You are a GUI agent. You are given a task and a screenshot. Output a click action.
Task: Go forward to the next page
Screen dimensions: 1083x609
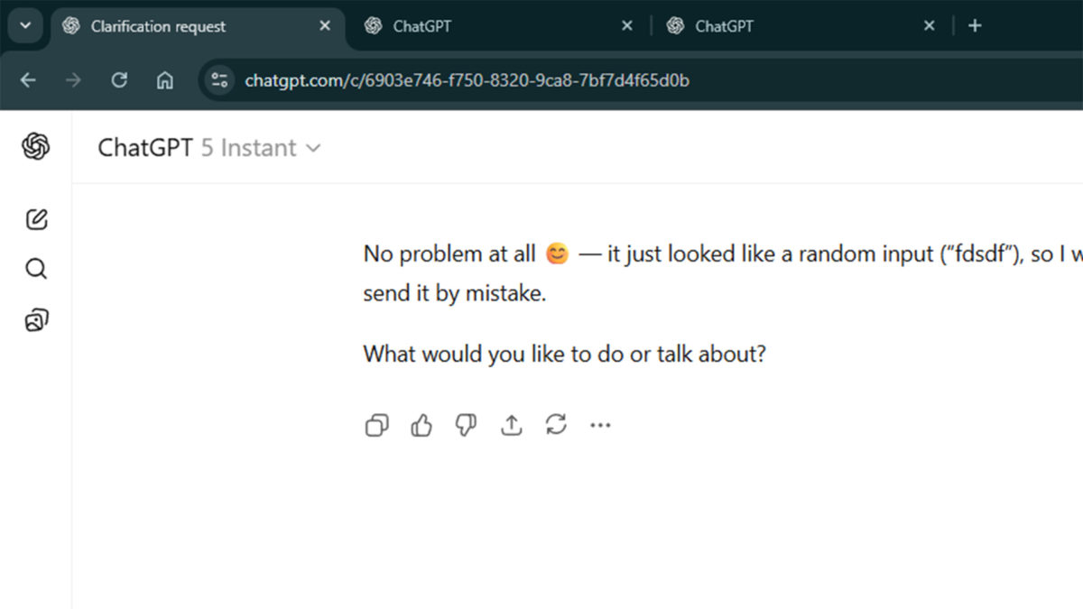73,80
